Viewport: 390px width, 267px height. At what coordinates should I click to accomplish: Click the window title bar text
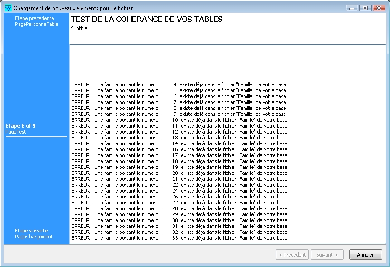pyautogui.click(x=73, y=8)
